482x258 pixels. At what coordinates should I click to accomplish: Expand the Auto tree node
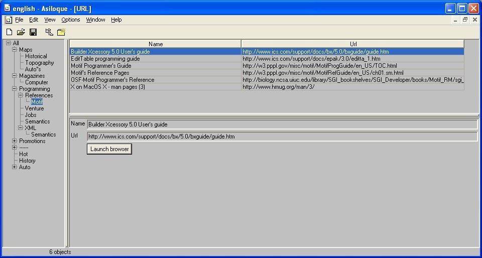15,167
